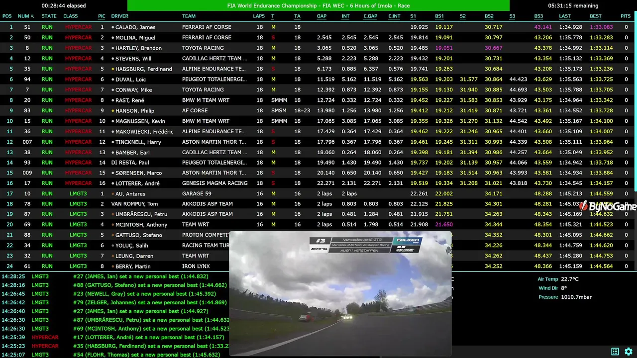Sort by the CLASS column header
Screen dimensions: 637x358
pyautogui.click(x=71, y=16)
